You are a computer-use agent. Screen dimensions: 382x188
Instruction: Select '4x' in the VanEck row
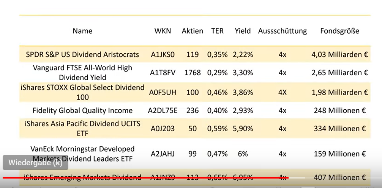pyautogui.click(x=283, y=154)
